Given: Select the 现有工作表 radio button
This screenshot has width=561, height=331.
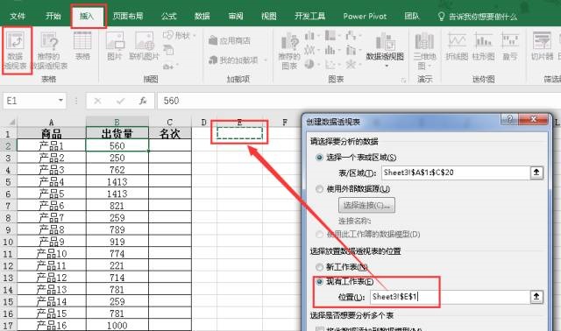Looking at the screenshot, I should (319, 282).
